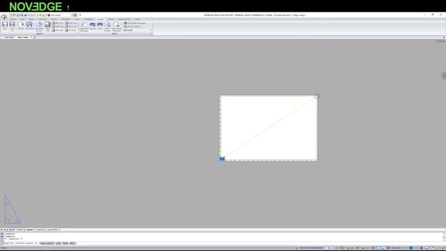This screenshot has height=251, width=446.
Task: Switch to the Edit ribbon tab
Action: pos(22,20)
